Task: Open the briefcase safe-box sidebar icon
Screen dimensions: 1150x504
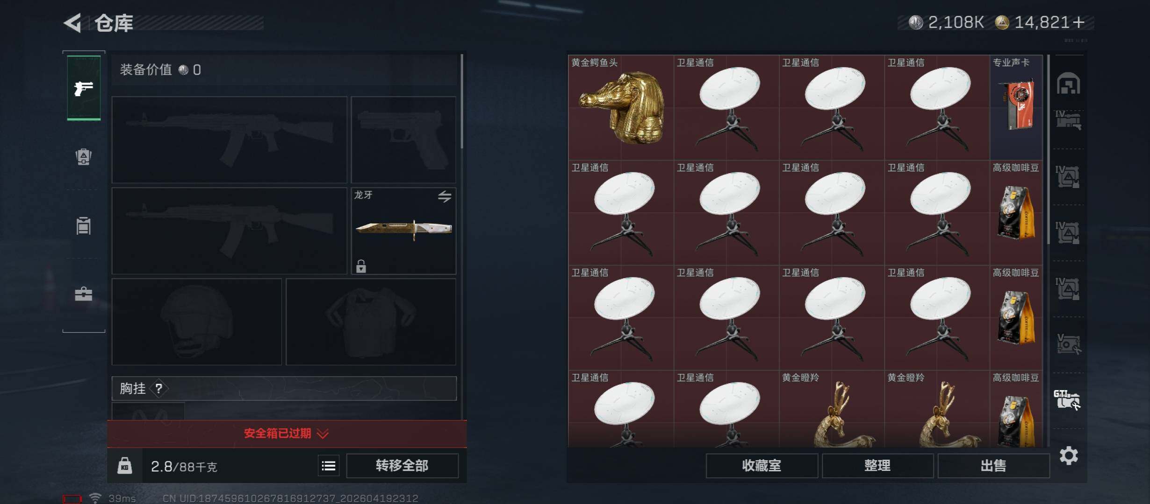Action: (x=84, y=294)
